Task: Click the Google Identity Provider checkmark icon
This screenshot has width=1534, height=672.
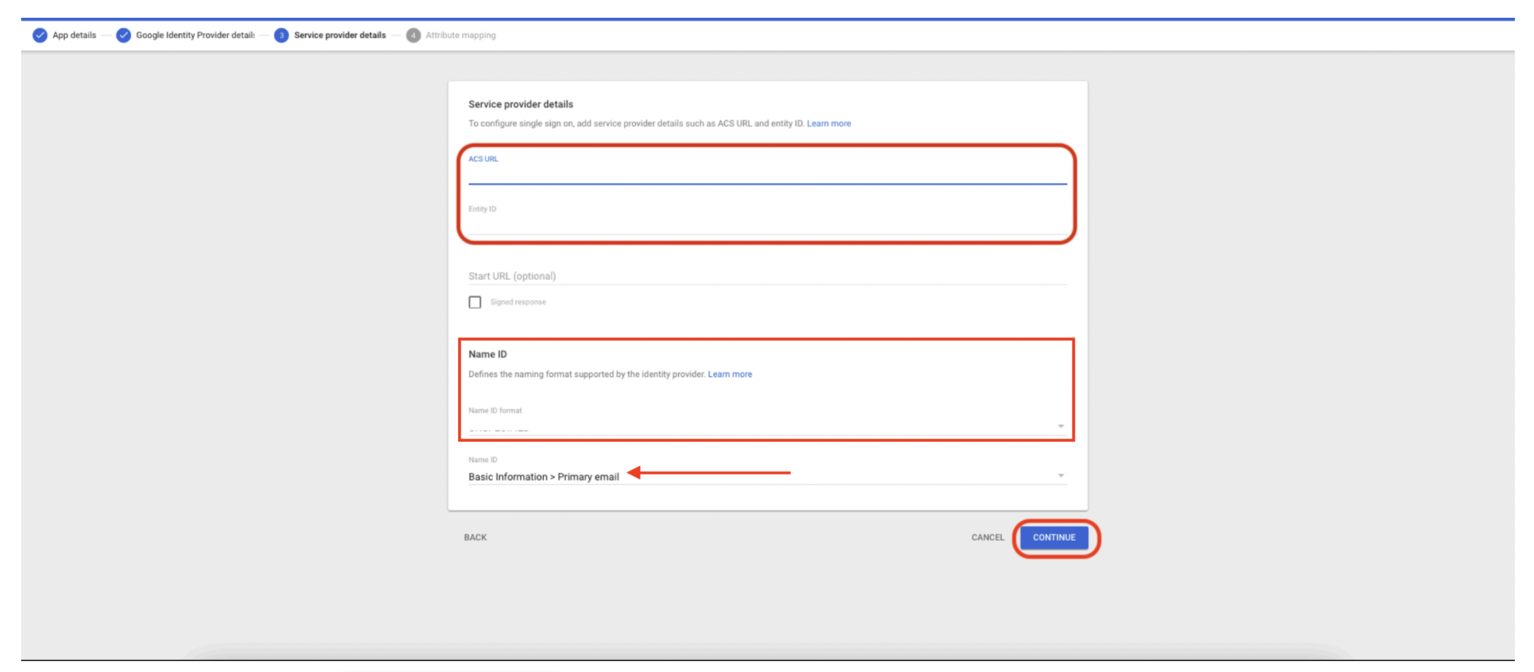Action: (123, 36)
